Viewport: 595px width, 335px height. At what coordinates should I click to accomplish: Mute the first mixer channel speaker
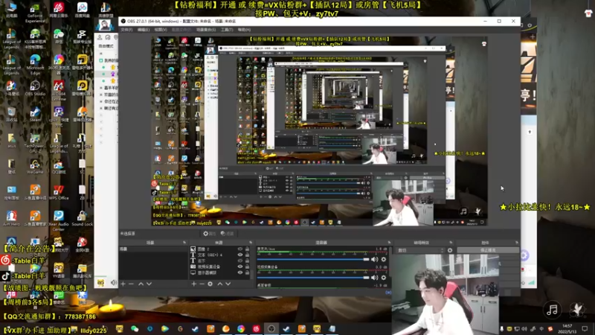(x=375, y=259)
